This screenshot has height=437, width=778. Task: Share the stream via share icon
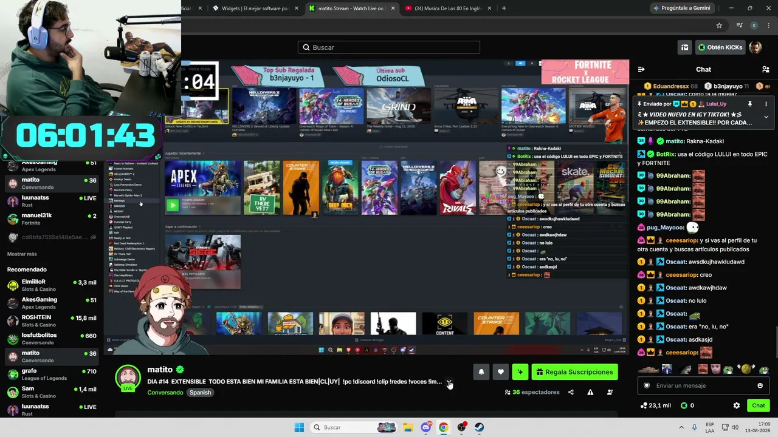571,392
